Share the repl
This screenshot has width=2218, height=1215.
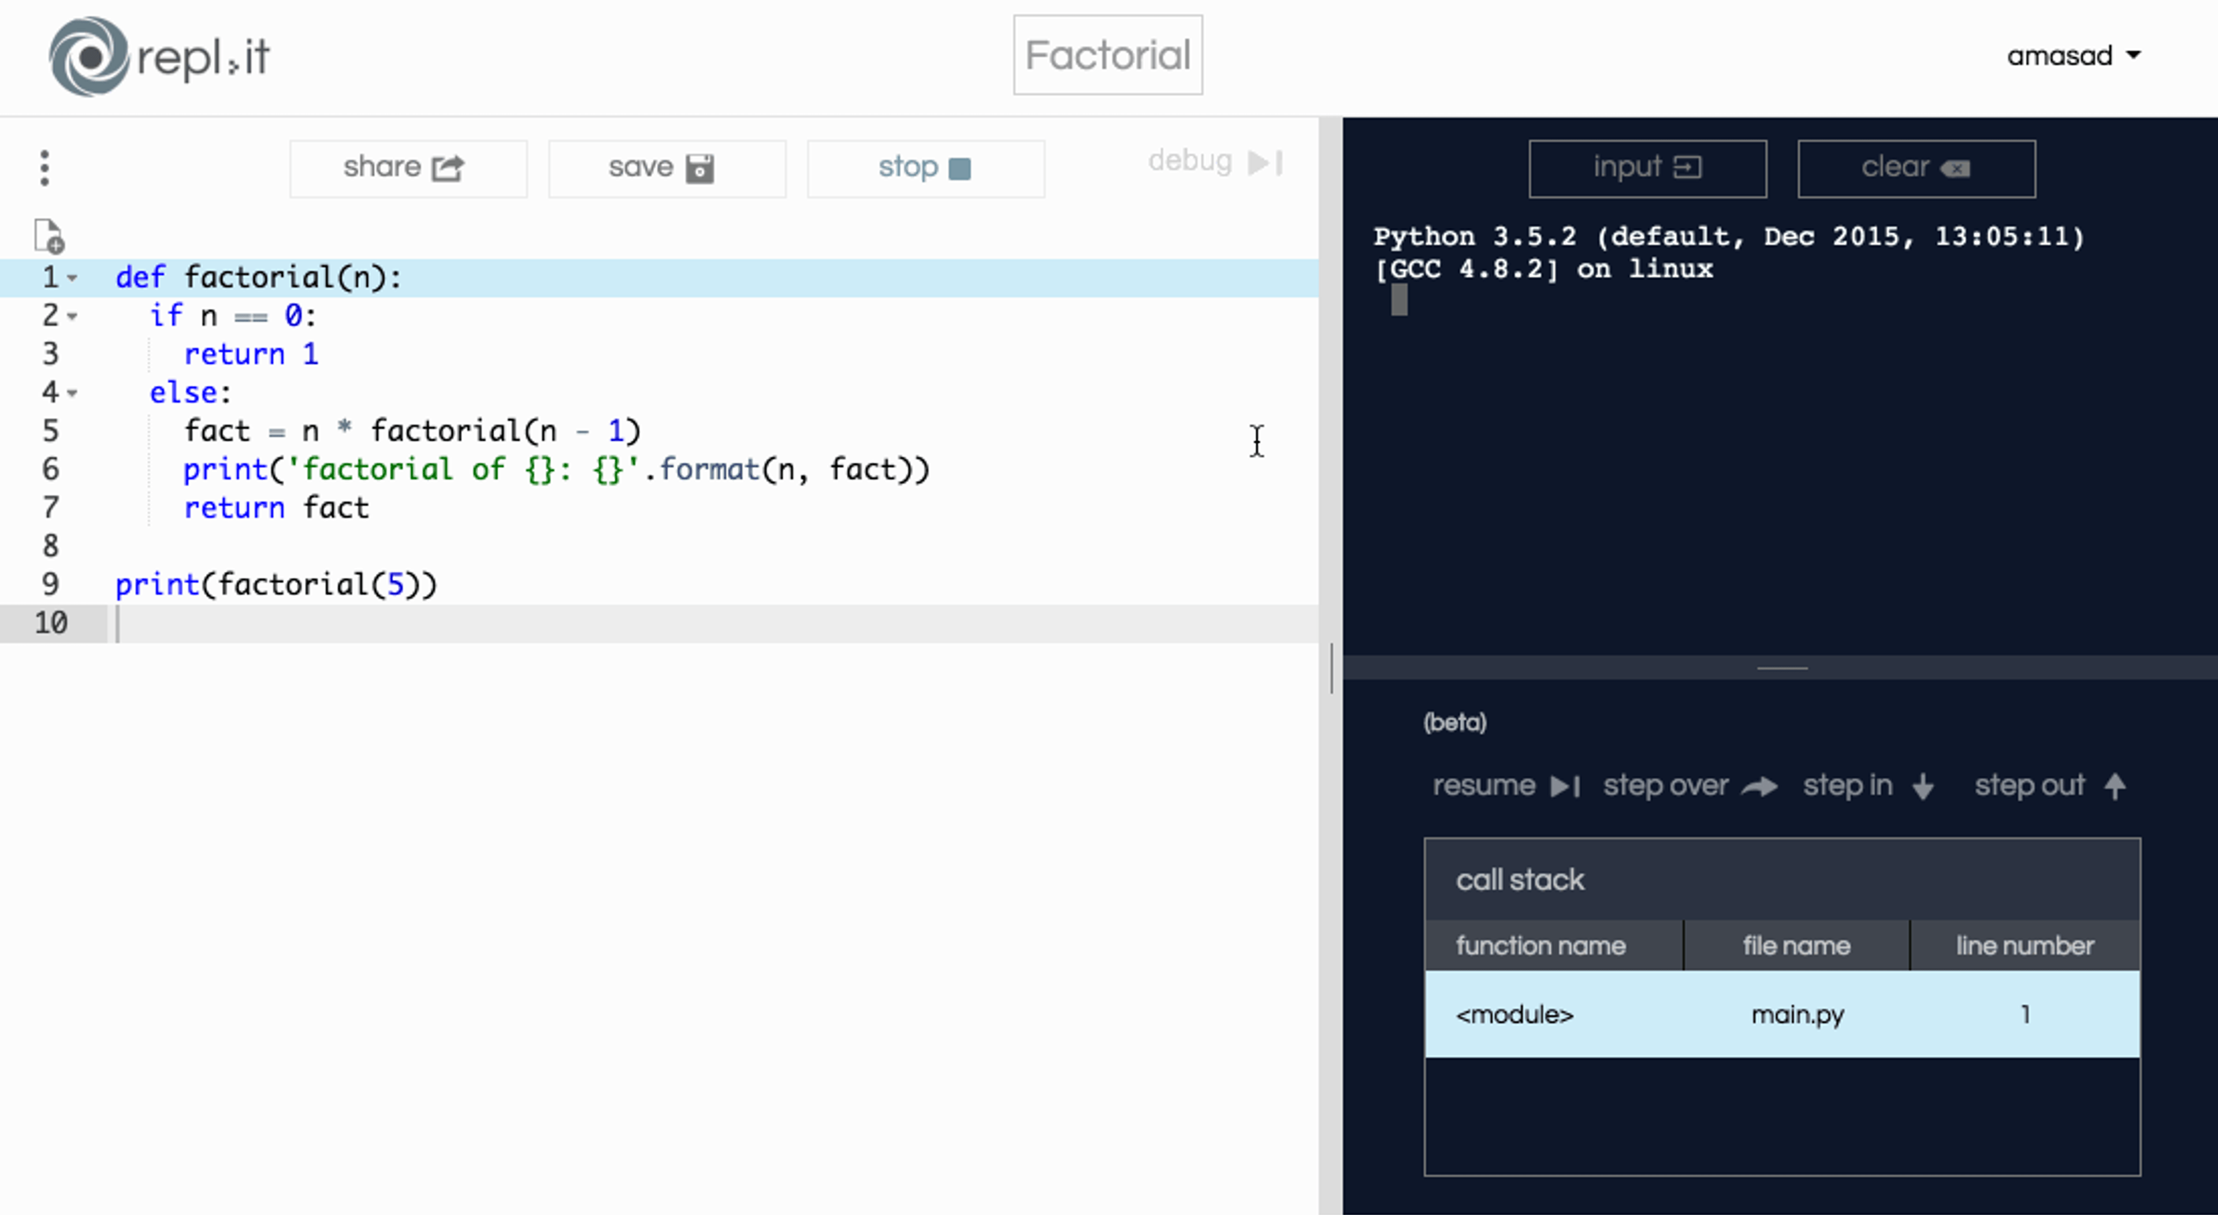407,168
